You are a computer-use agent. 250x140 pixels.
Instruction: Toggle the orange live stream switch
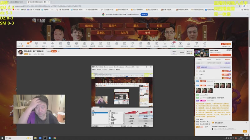coord(28,43)
